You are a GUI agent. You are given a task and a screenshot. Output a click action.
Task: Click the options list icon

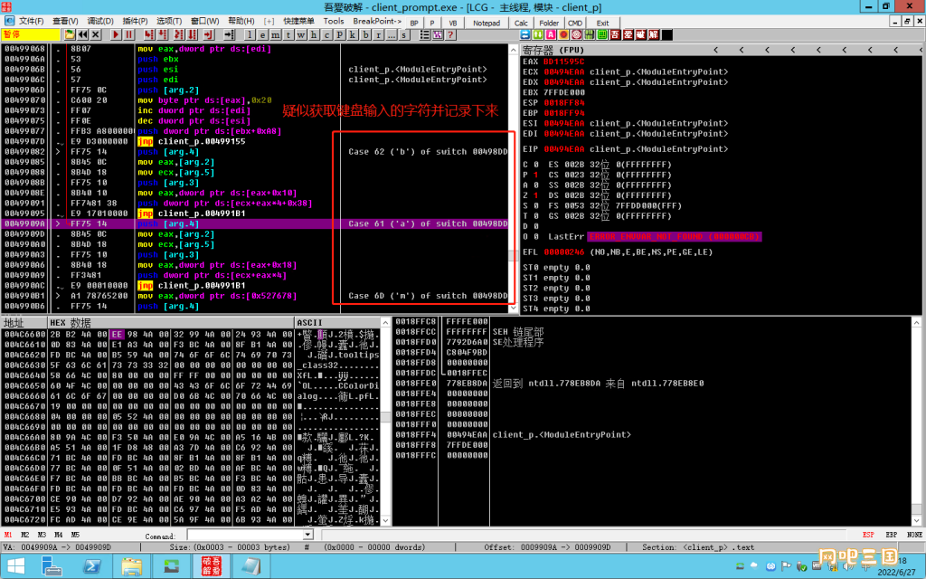pyautogui.click(x=425, y=35)
